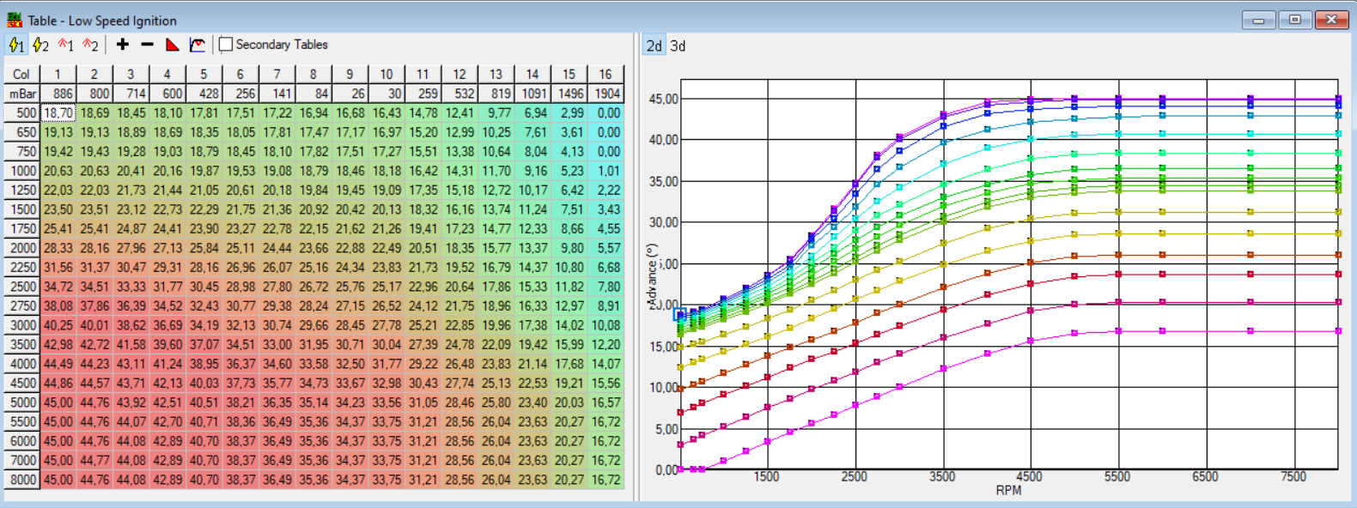Select row header 8000
This screenshot has height=508, width=1357.
[x=21, y=480]
